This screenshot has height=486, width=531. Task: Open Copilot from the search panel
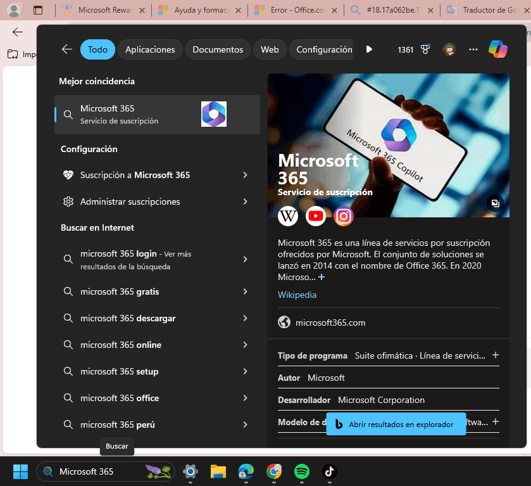pyautogui.click(x=498, y=49)
